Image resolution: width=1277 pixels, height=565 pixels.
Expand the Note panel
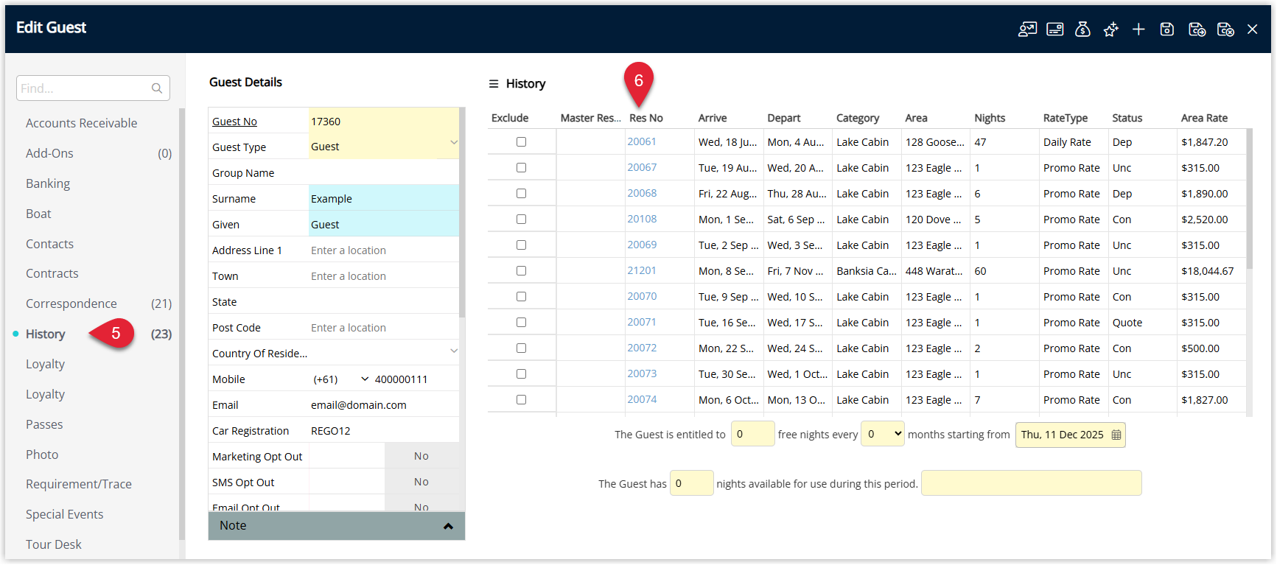(337, 526)
